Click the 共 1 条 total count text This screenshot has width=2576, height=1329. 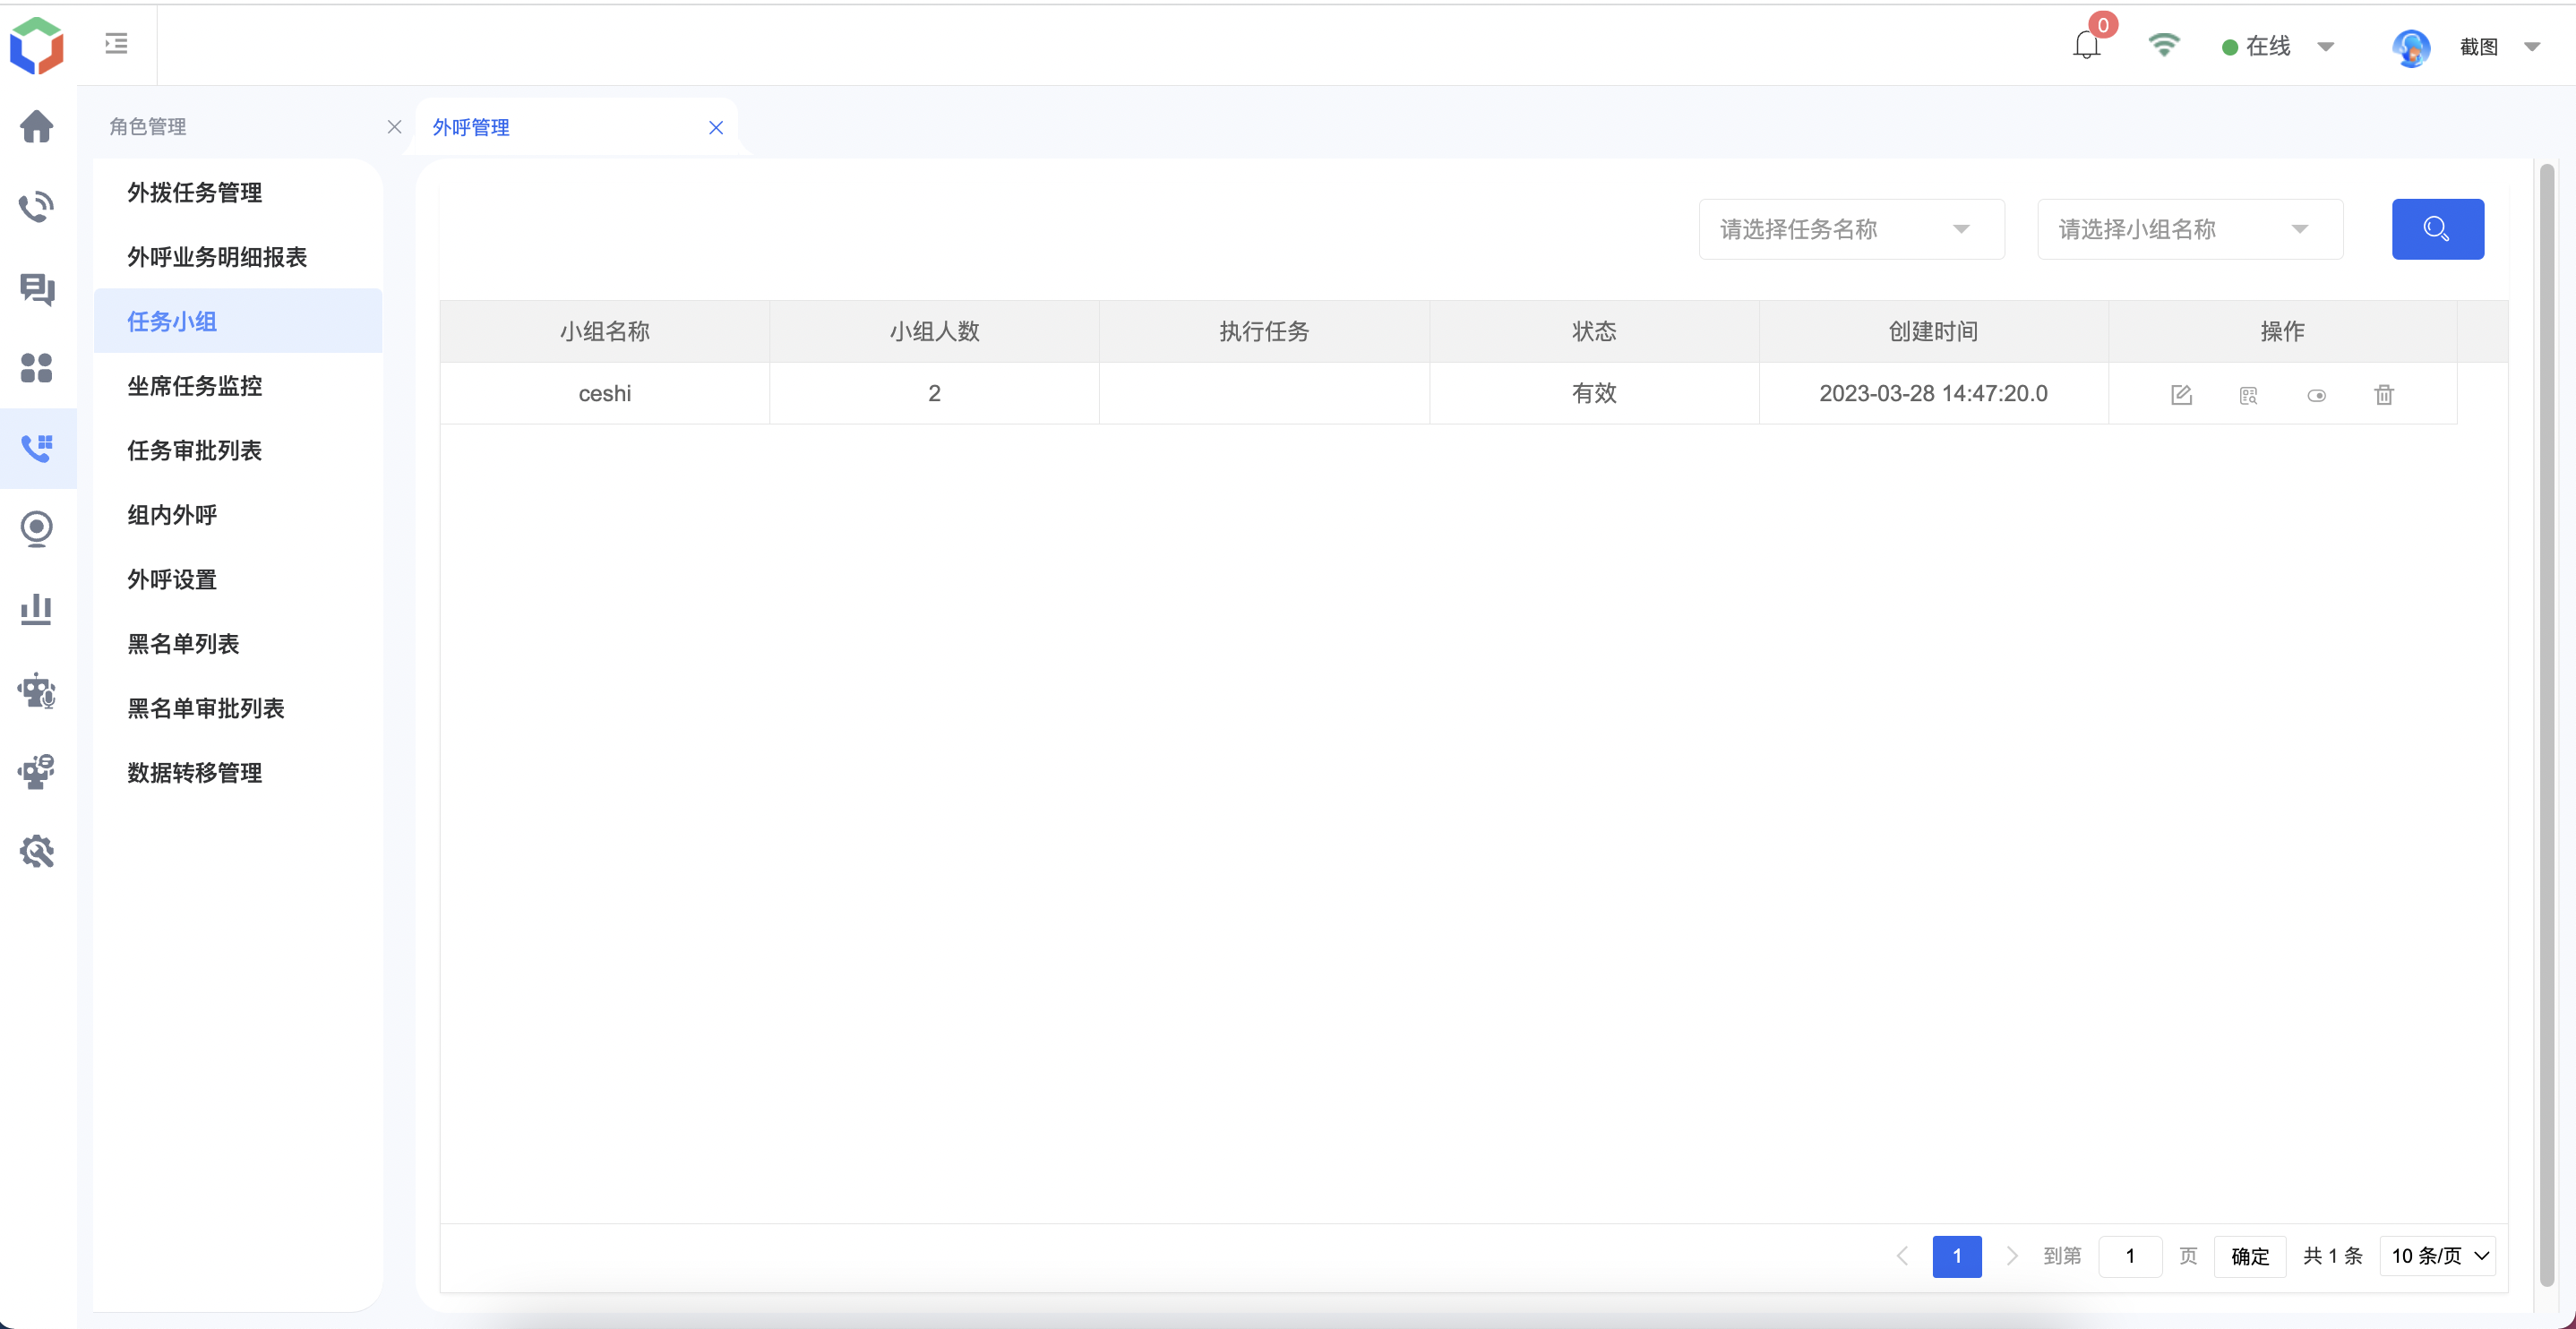click(x=2332, y=1256)
